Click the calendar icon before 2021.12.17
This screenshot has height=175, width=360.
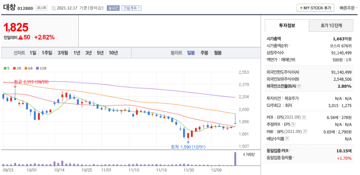pyautogui.click(x=54, y=8)
